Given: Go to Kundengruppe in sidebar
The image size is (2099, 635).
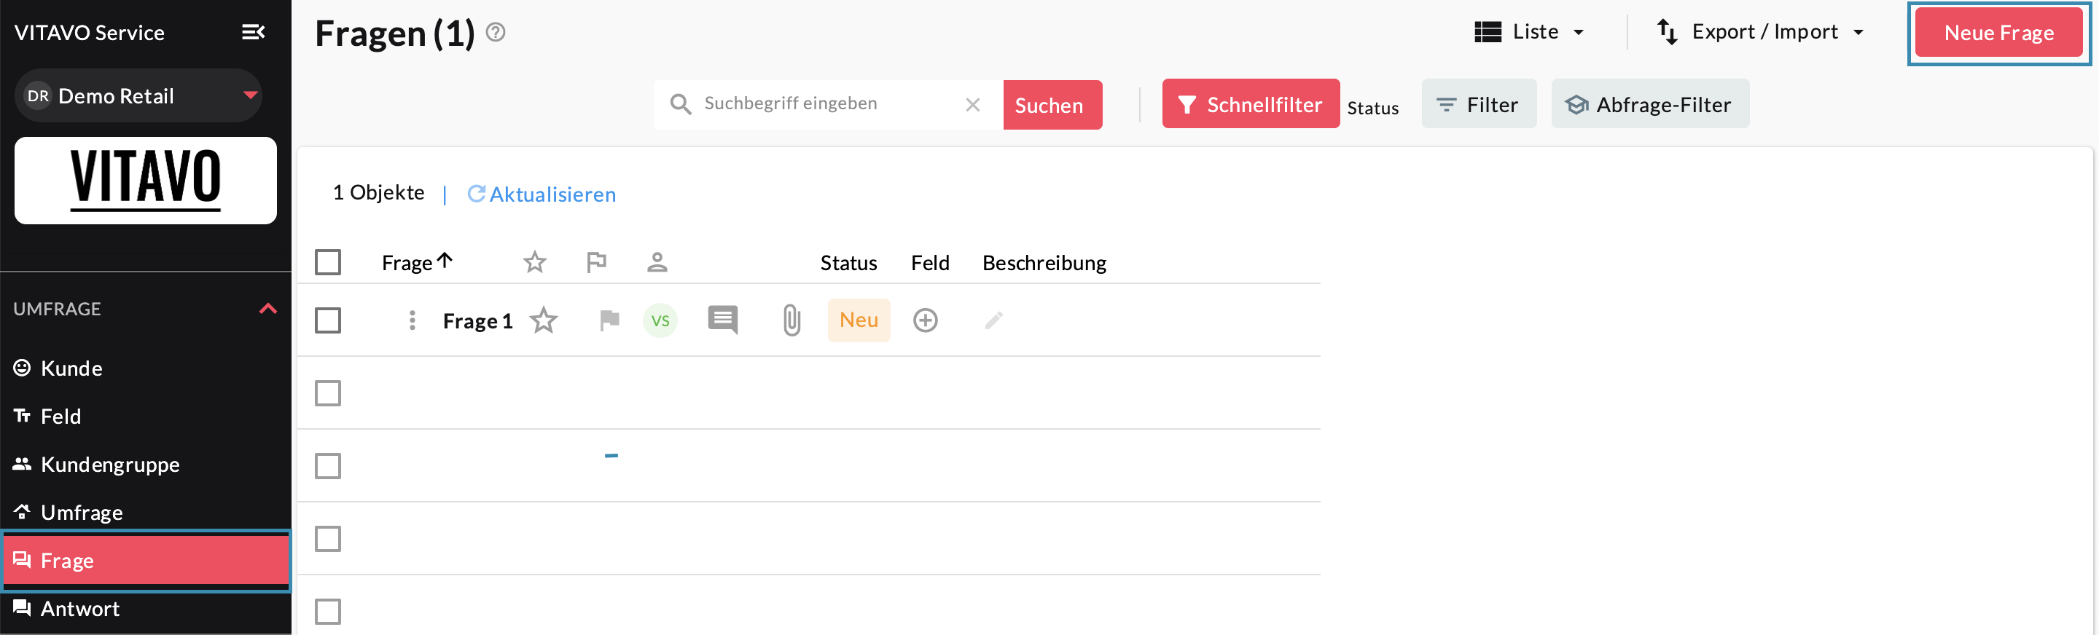Looking at the screenshot, I should [110, 465].
